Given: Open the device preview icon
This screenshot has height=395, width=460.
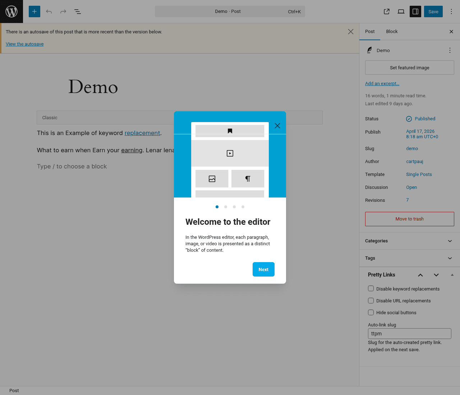Looking at the screenshot, I should point(401,11).
